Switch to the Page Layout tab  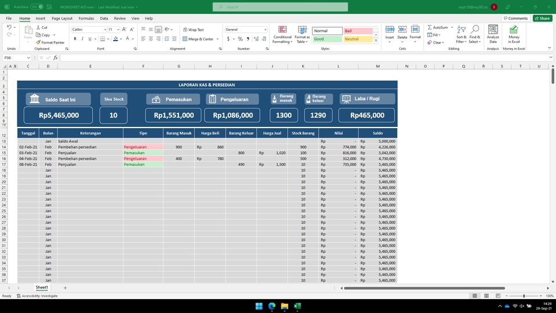(x=62, y=18)
